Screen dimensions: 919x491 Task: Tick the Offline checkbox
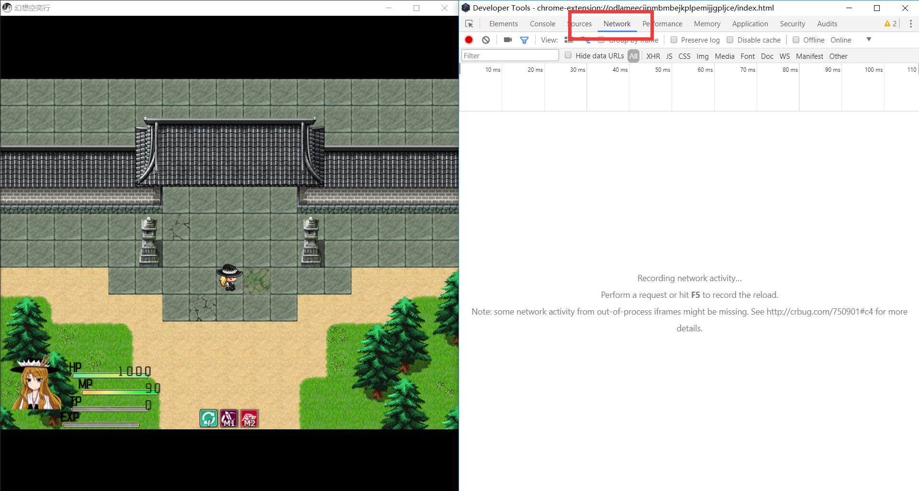coord(796,40)
